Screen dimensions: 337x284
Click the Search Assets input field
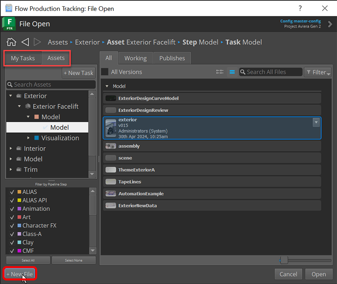pos(51,84)
